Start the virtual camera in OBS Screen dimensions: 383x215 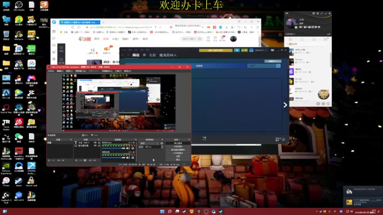pyautogui.click(x=178, y=150)
